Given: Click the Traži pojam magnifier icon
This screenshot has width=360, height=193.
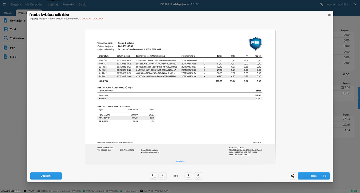Looking at the screenshot, I should click(5, 38).
